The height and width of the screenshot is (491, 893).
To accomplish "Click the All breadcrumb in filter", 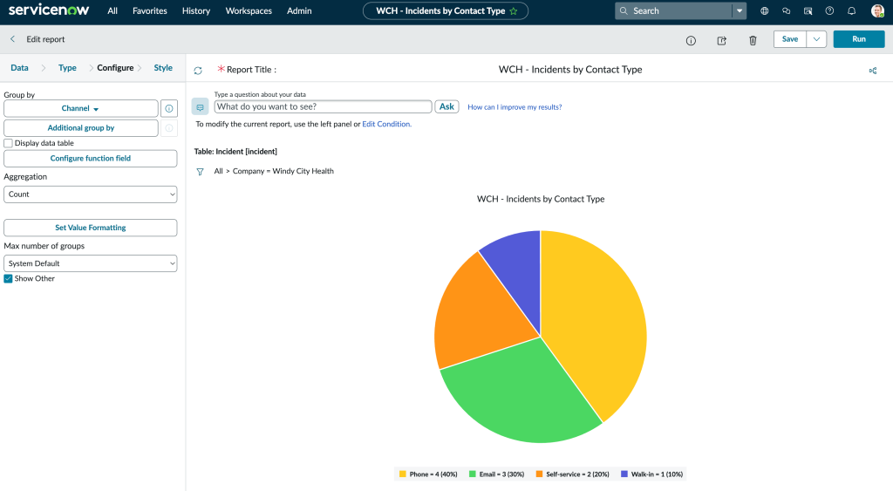I will click(219, 171).
